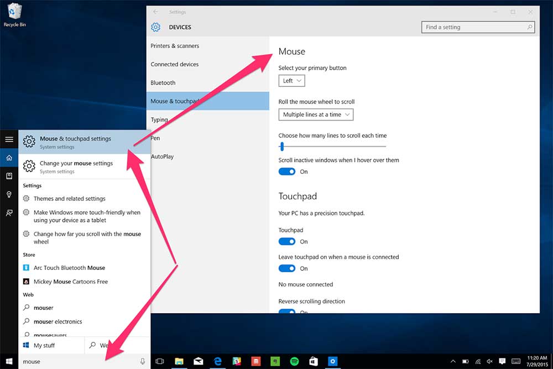Click the Cortana Feedback icon
Viewport: 553px width, 369px height.
tap(9, 212)
